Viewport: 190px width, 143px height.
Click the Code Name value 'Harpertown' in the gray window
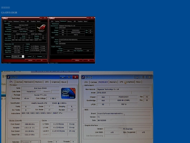31,91
